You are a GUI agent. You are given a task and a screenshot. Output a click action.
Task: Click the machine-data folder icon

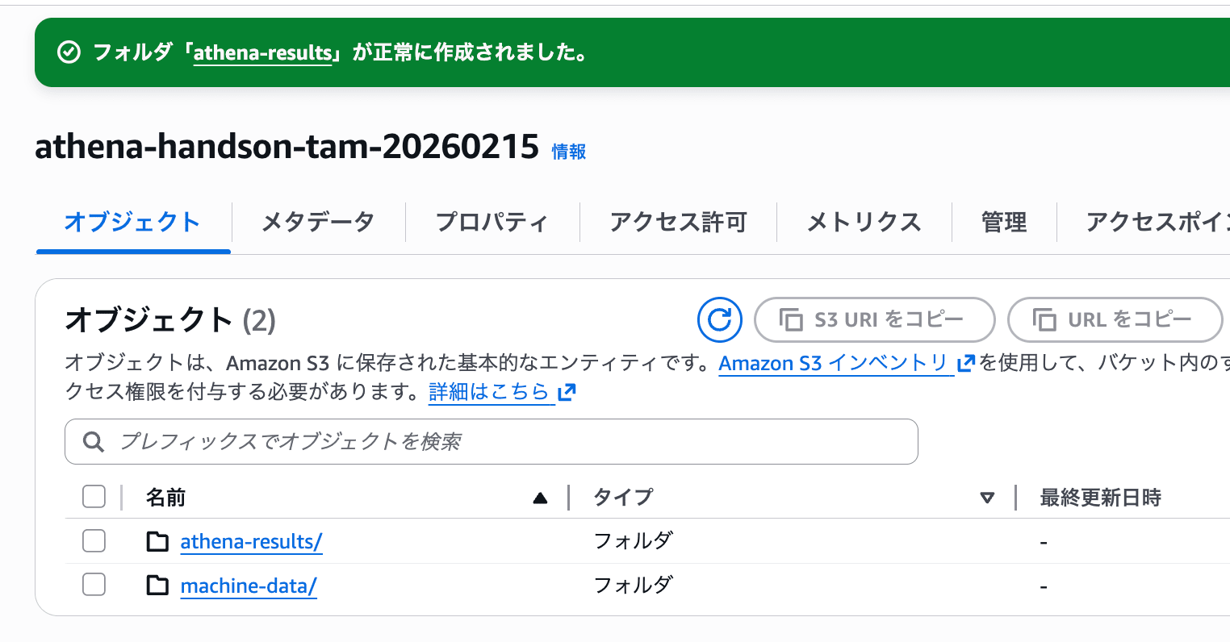[x=157, y=586]
